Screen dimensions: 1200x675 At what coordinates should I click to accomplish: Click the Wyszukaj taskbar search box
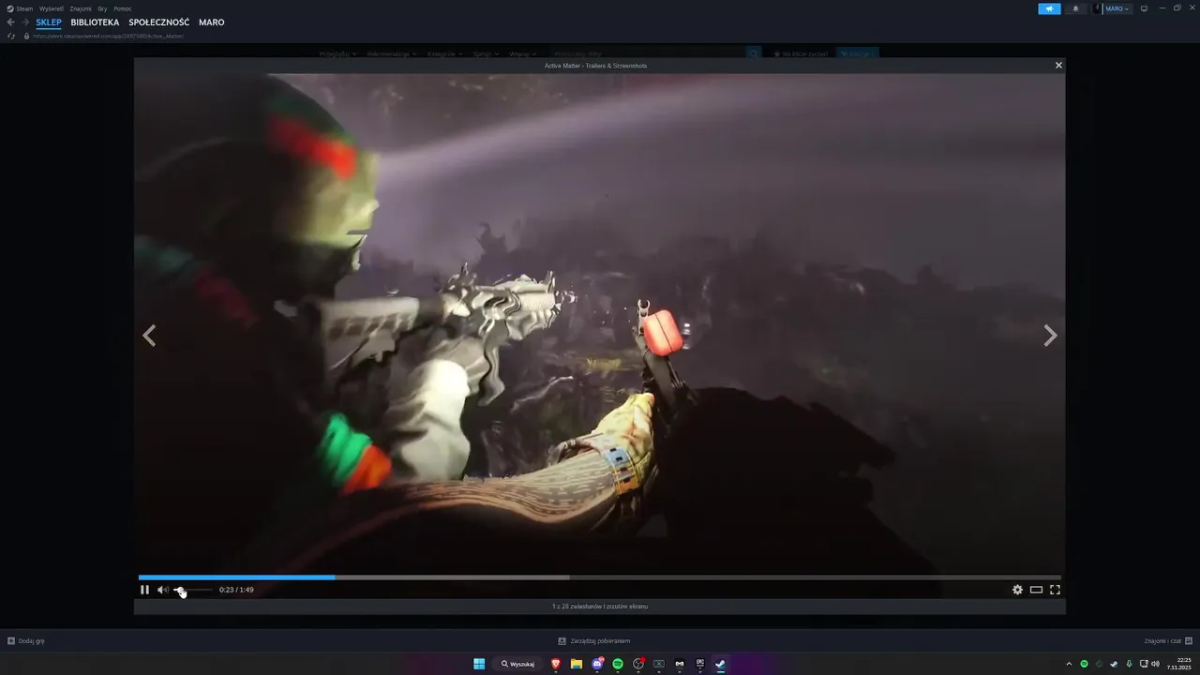point(517,664)
